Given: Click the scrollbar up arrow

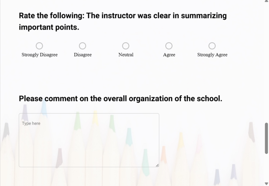Looking at the screenshot, I should tap(266, 2).
